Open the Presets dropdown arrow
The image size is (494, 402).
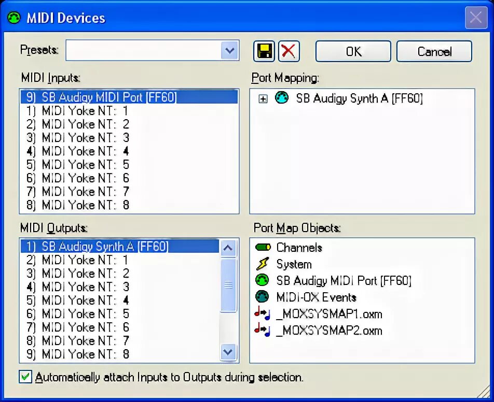click(230, 50)
